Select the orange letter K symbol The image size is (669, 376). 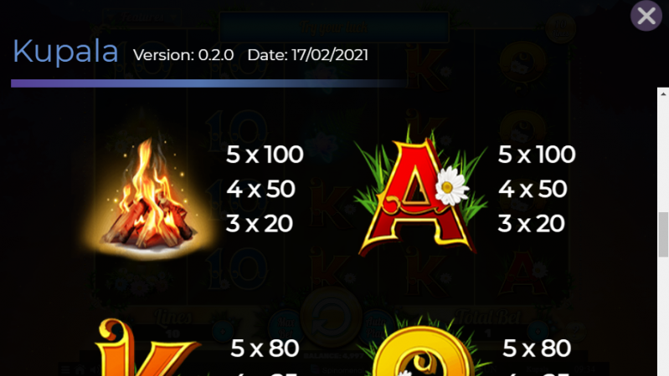pyautogui.click(x=147, y=347)
